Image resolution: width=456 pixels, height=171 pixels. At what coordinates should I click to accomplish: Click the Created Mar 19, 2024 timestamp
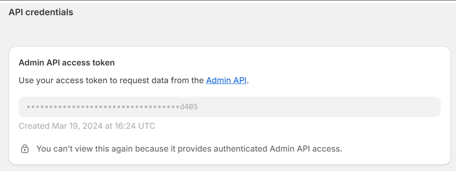[87, 126]
